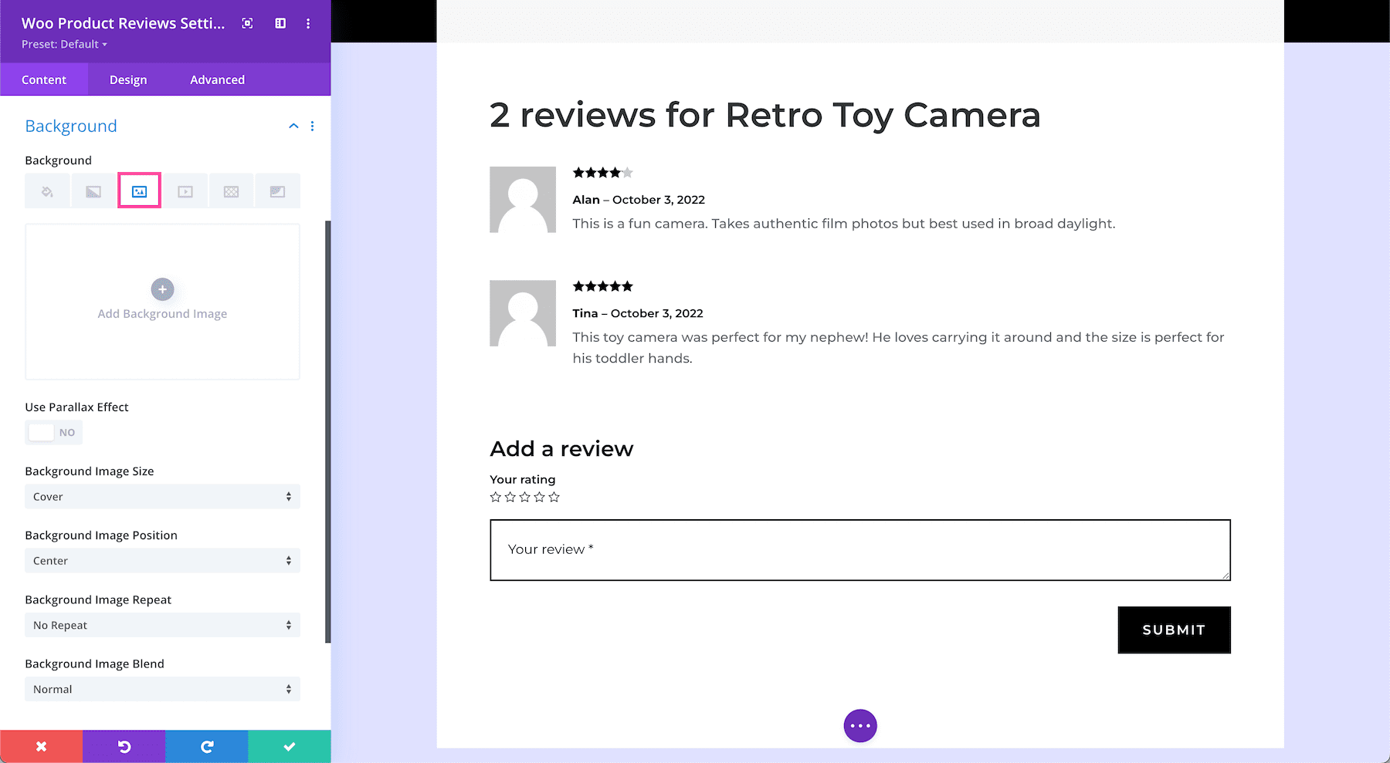Click the snap modal to sidebar icon
1390x763 pixels.
click(x=280, y=23)
